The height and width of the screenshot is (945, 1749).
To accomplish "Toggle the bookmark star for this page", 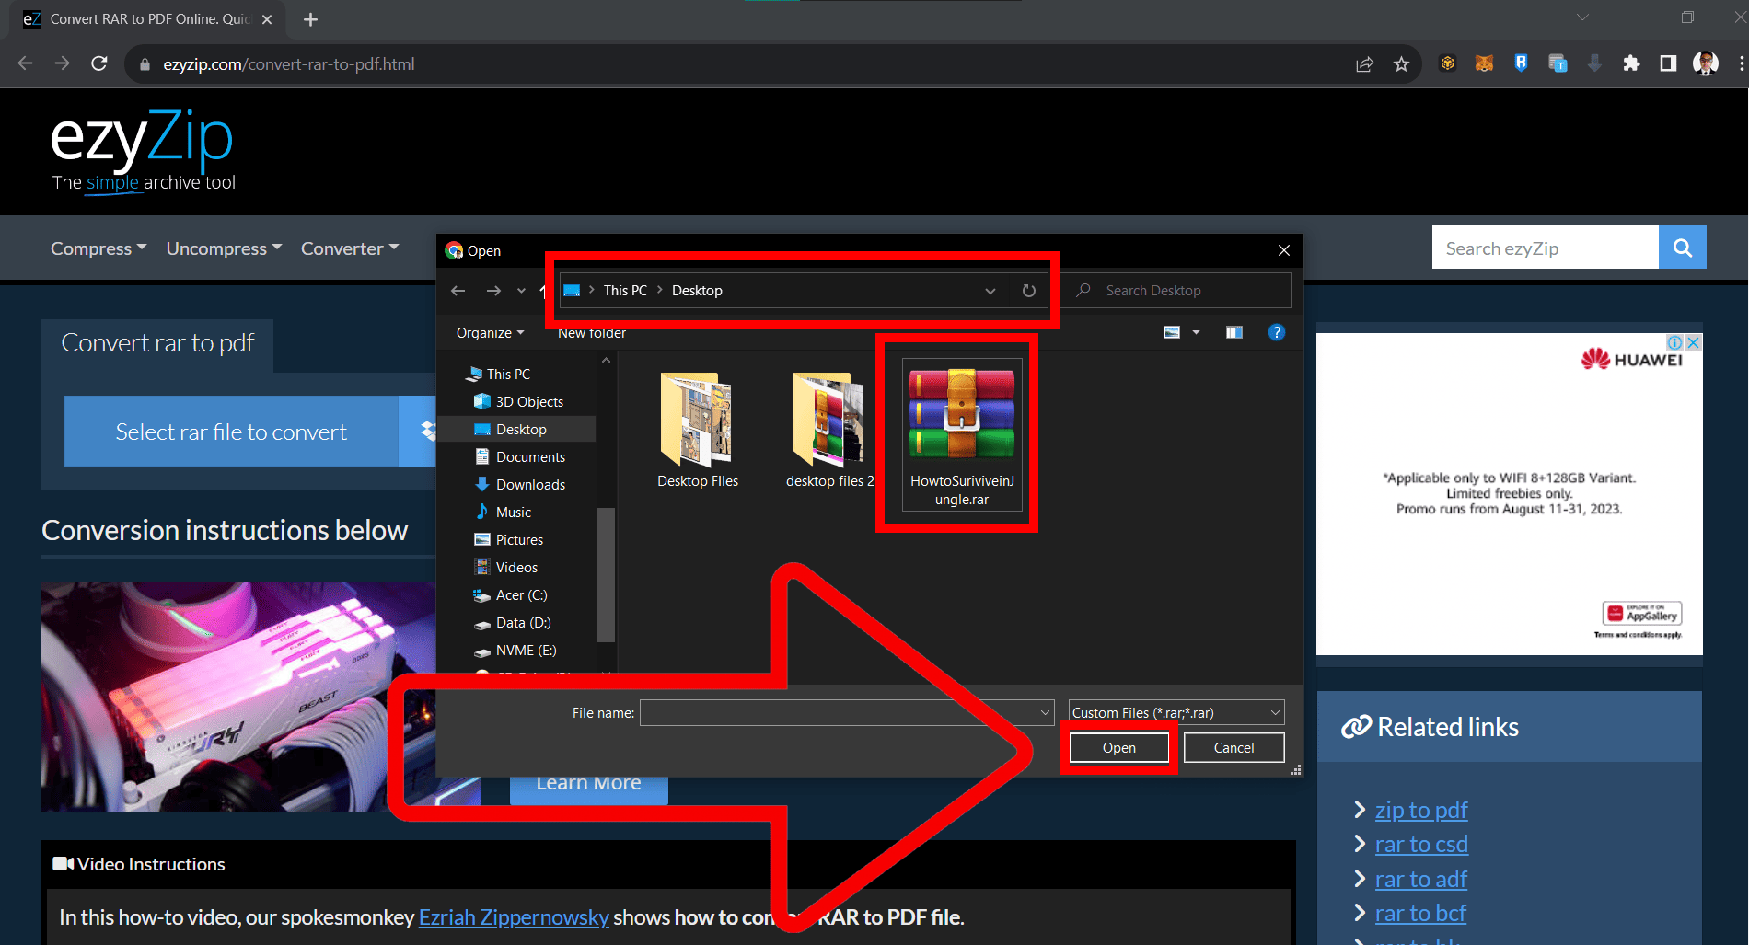I will 1402,63.
